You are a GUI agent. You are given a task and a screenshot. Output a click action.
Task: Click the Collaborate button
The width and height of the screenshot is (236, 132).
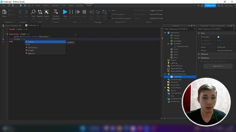(x=210, y=5)
